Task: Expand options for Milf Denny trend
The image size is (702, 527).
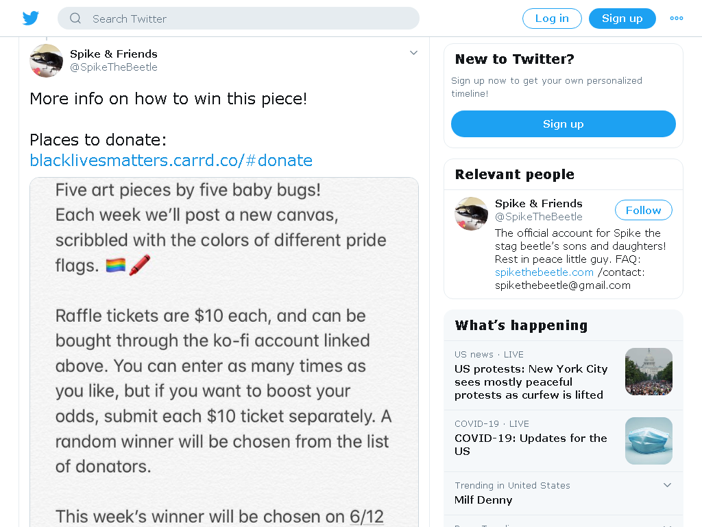Action: [x=667, y=485]
